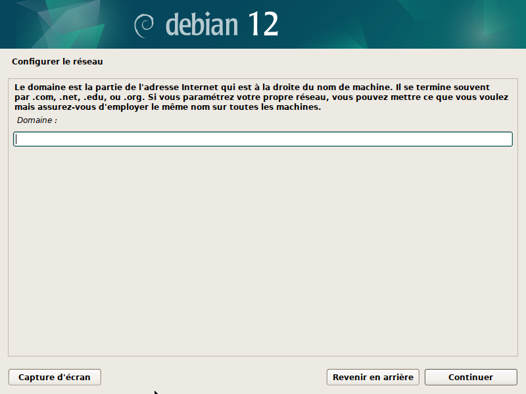Go back with Revenir en arrière
The image size is (526, 394).
point(373,377)
